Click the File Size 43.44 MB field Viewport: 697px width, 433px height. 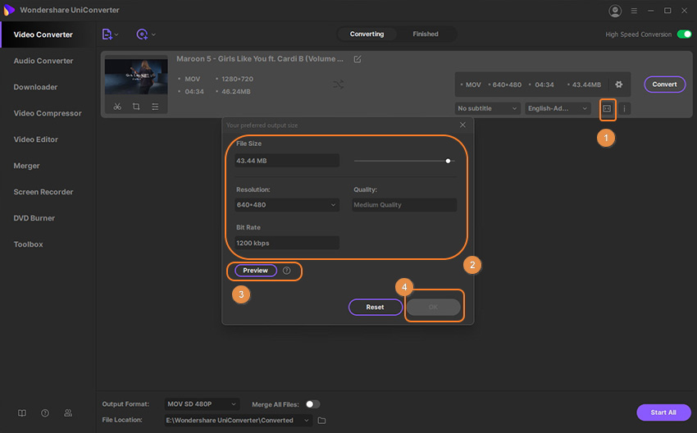287,161
